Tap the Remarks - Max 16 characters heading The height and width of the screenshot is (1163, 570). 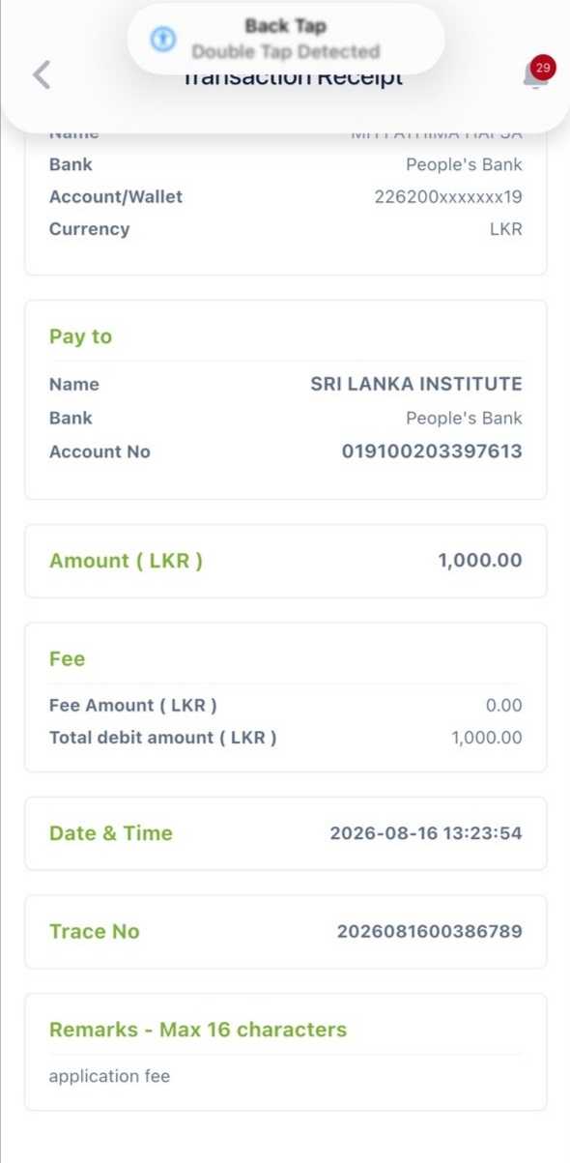coord(198,1030)
